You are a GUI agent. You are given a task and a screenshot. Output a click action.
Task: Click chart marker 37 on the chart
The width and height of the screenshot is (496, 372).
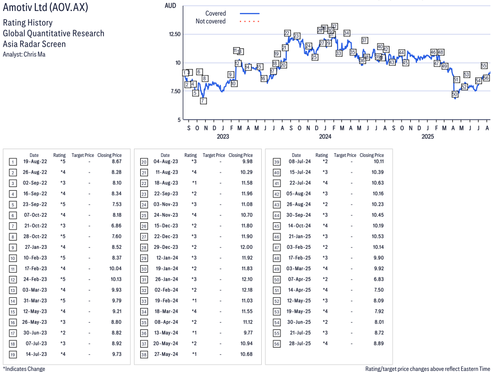click(x=365, y=40)
